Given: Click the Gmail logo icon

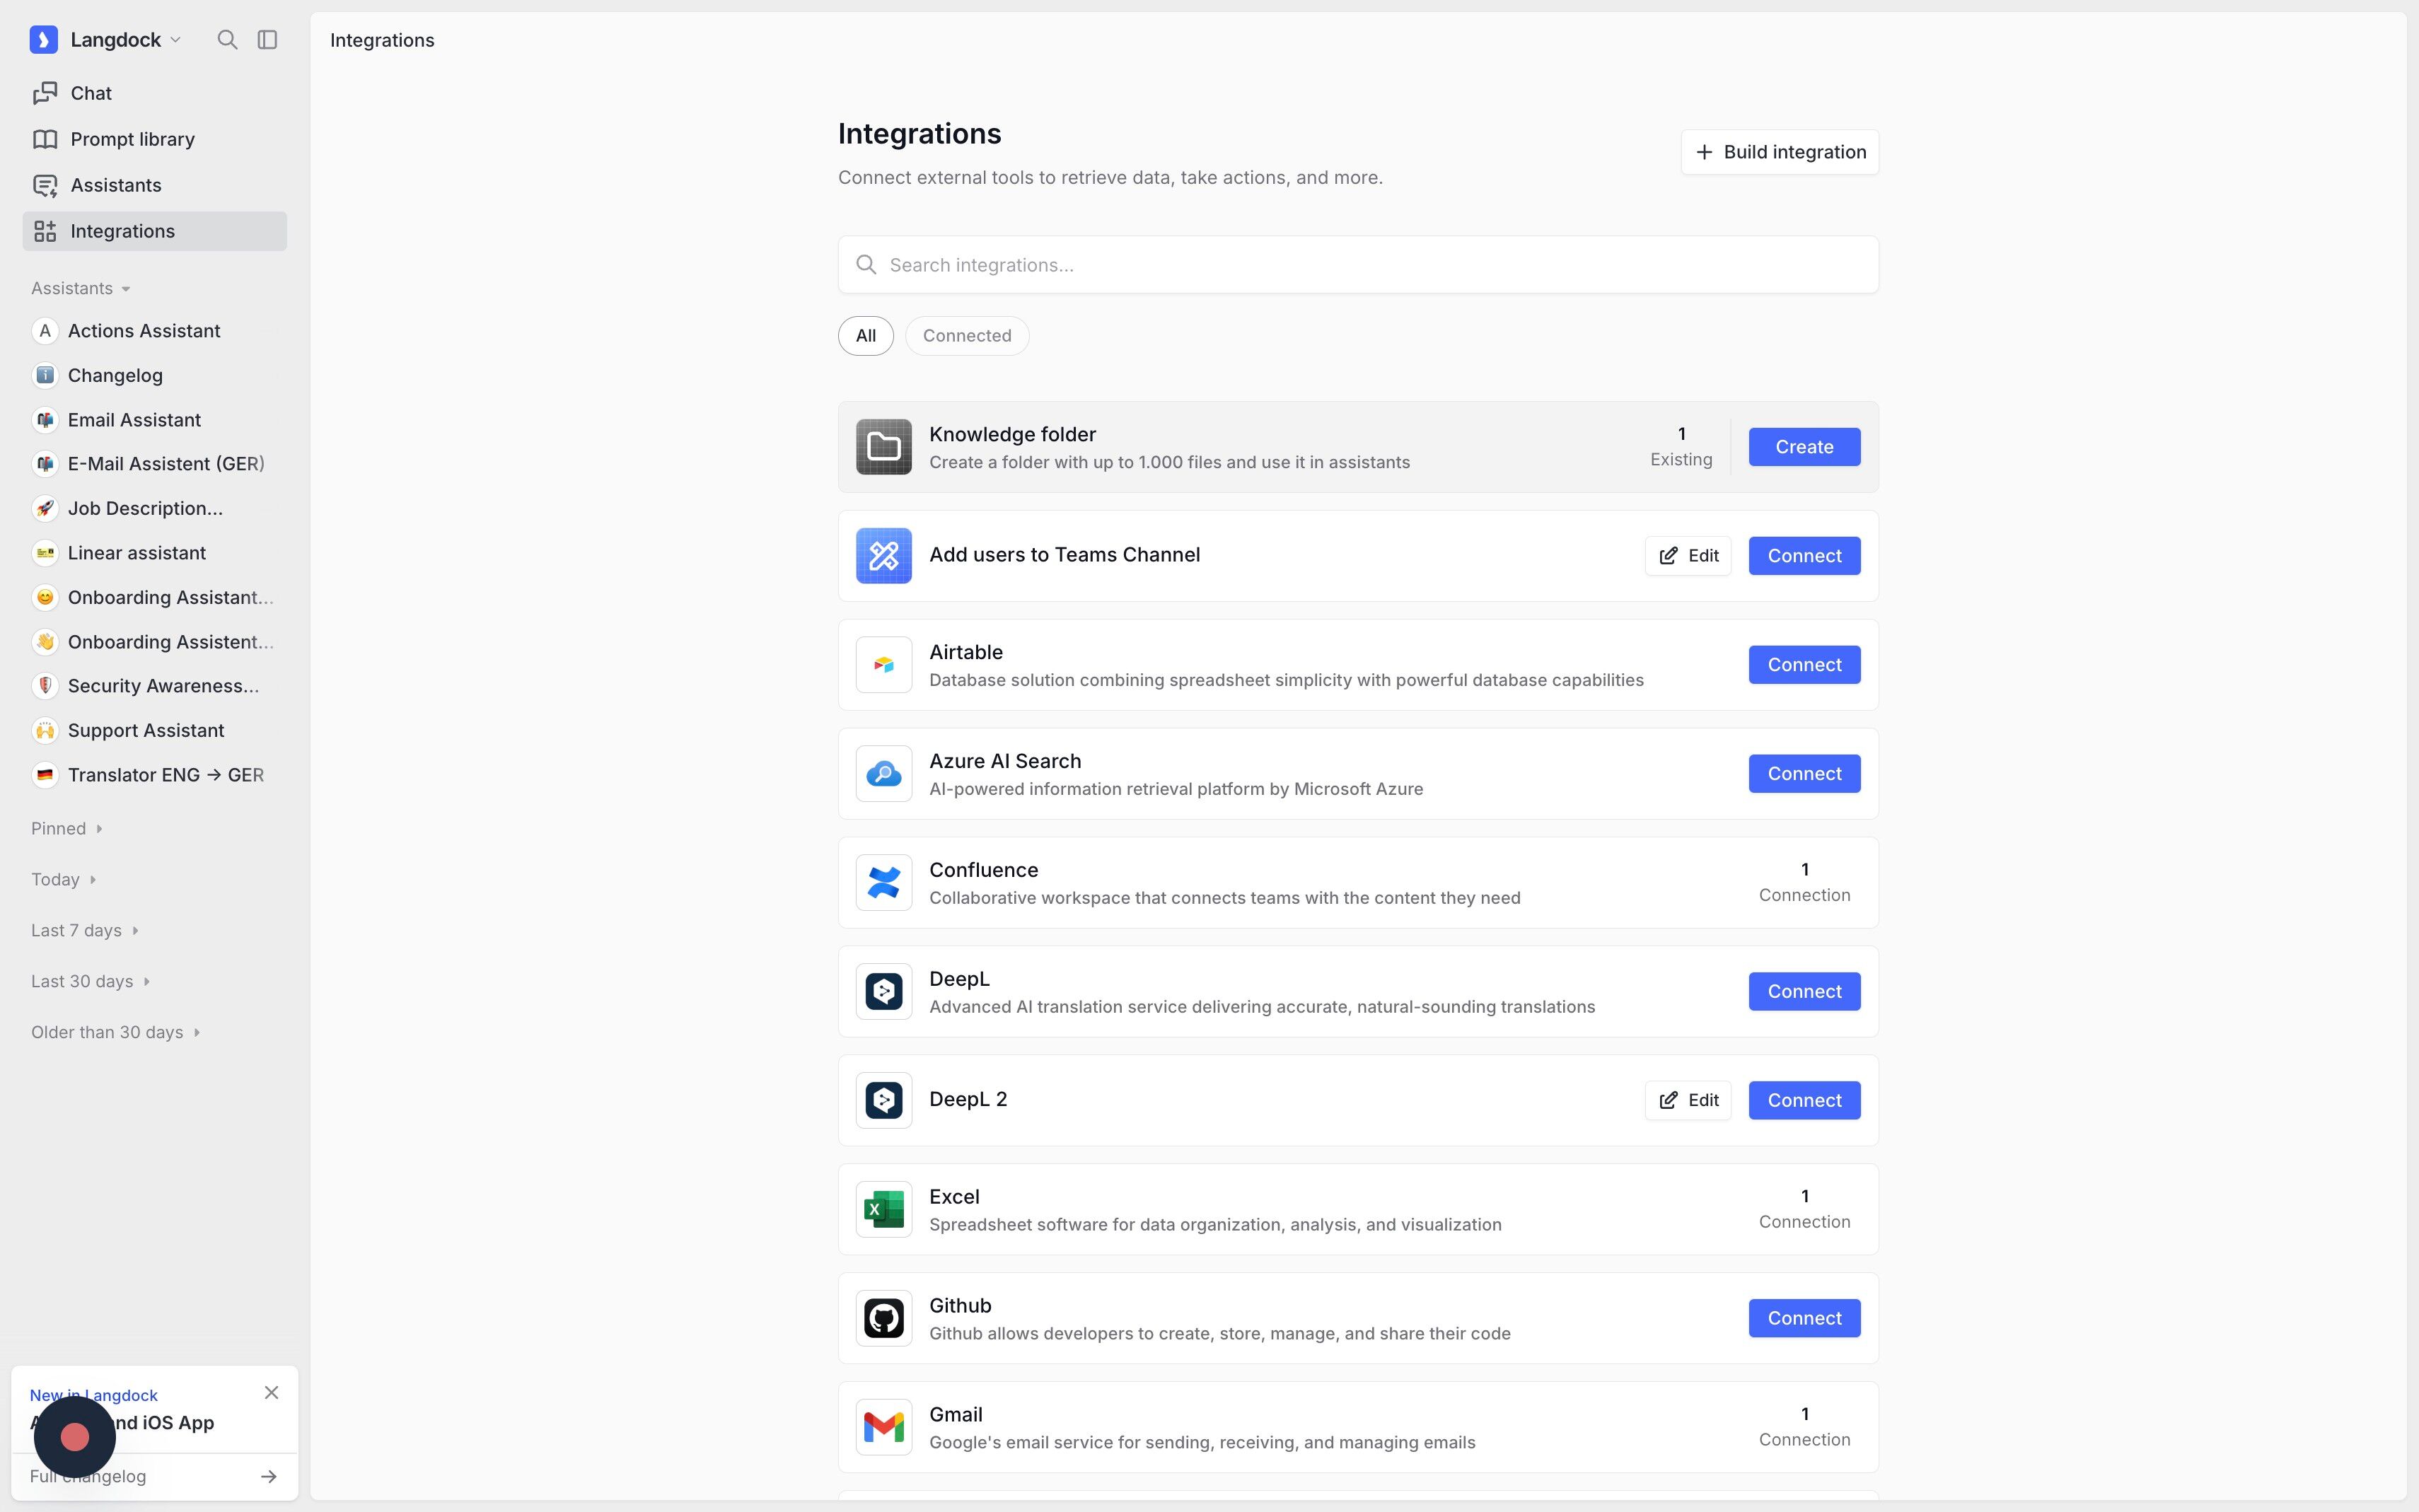Looking at the screenshot, I should coord(883,1427).
